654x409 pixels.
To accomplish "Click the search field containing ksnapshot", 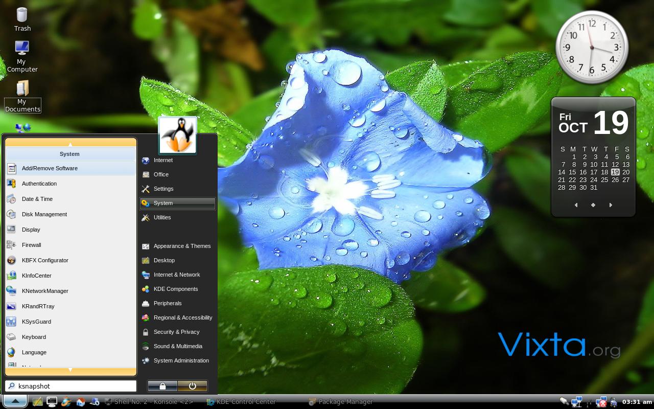I will click(x=71, y=386).
